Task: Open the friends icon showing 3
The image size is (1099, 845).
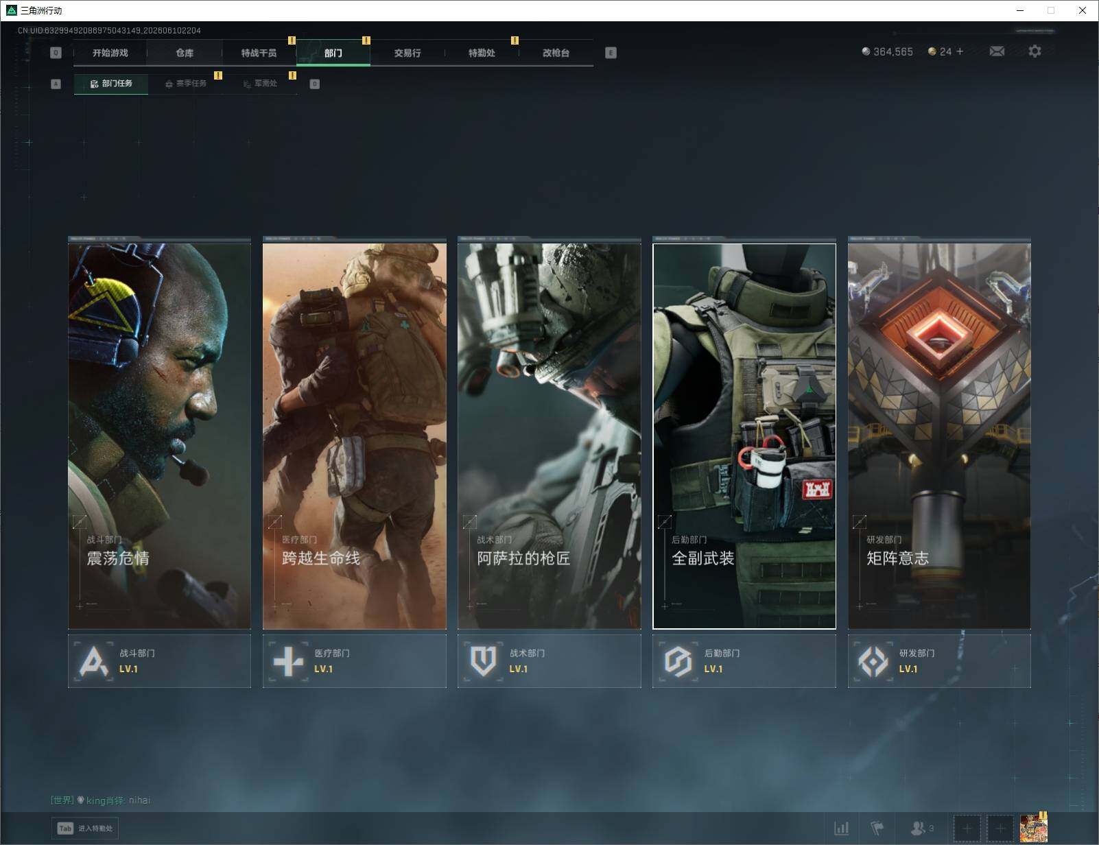Action: [921, 829]
